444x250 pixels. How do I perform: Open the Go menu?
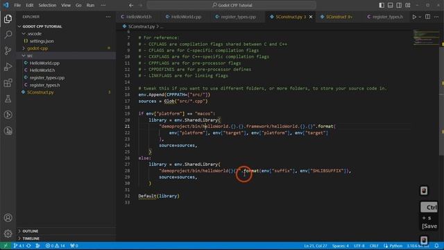pyautogui.click(x=78, y=5)
